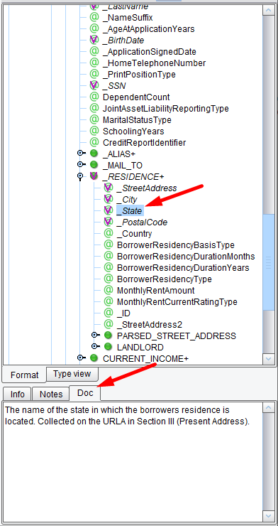Click the checked attribute icon beside _BirthDate
Image resolution: width=278 pixels, height=526 pixels.
click(94, 41)
